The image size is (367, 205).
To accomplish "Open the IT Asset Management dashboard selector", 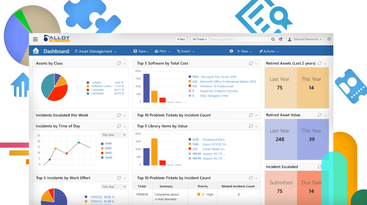I will [x=96, y=51].
